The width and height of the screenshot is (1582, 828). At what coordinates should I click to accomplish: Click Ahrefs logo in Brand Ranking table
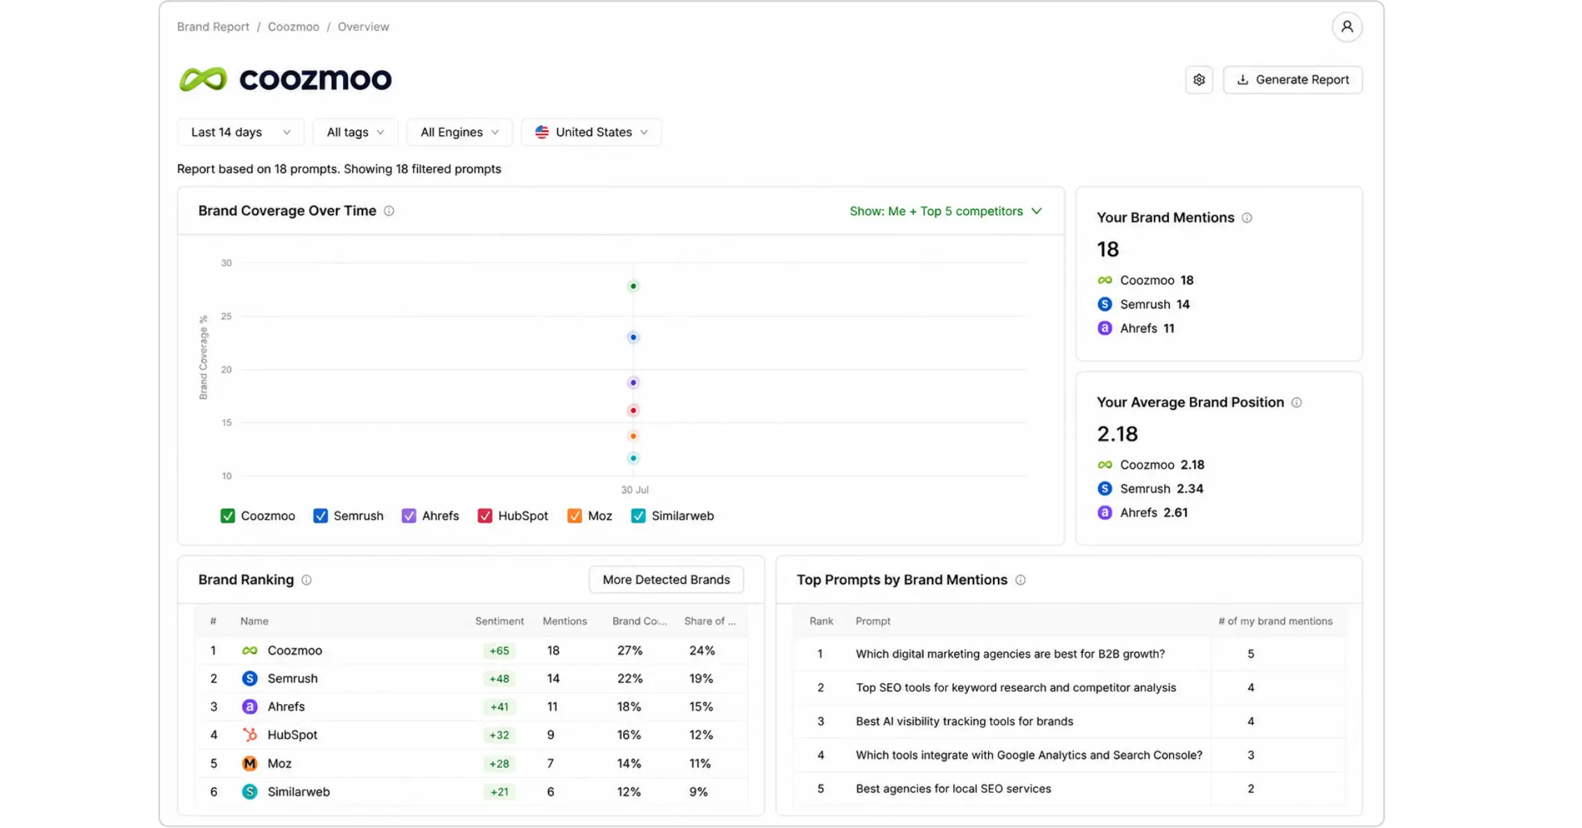click(249, 707)
